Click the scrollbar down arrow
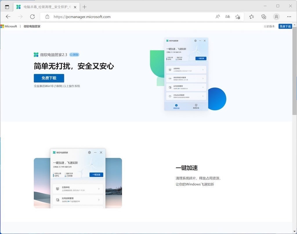Image resolution: width=297 pixels, height=234 pixels. coord(295,231)
